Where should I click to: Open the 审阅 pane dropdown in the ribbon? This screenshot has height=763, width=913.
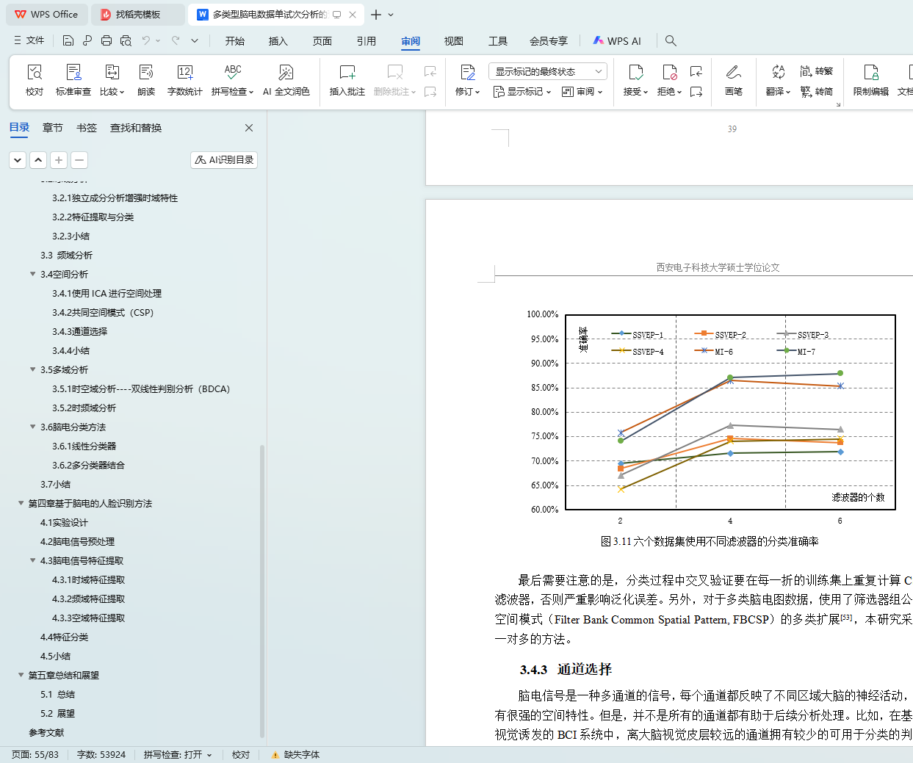tap(582, 92)
